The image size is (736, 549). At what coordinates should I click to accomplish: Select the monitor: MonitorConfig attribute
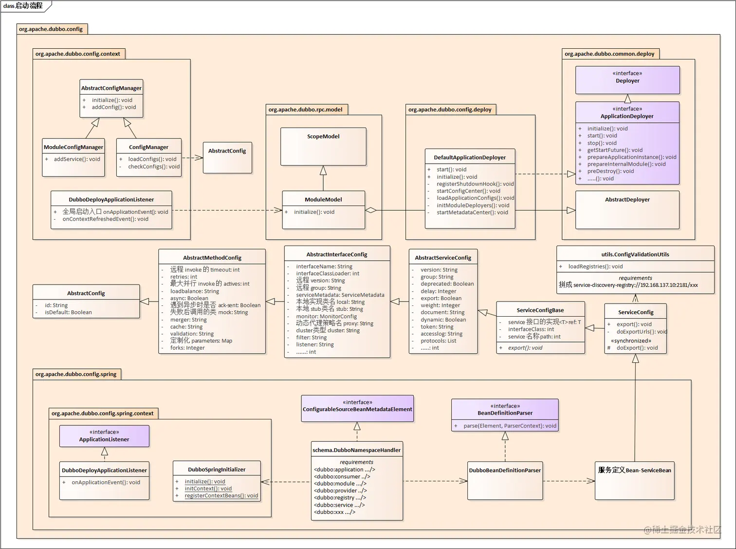(327, 317)
